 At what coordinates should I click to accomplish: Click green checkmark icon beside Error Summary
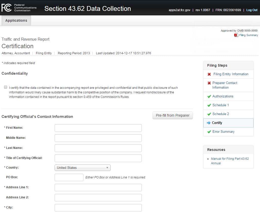pyautogui.click(x=209, y=132)
